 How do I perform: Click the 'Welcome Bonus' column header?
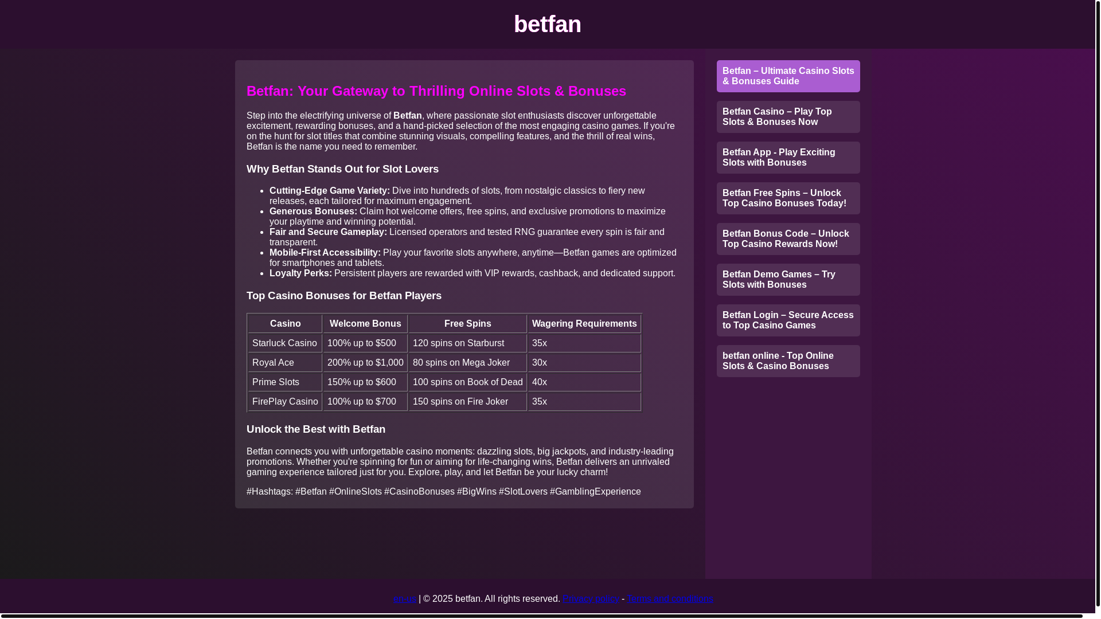pos(365,324)
